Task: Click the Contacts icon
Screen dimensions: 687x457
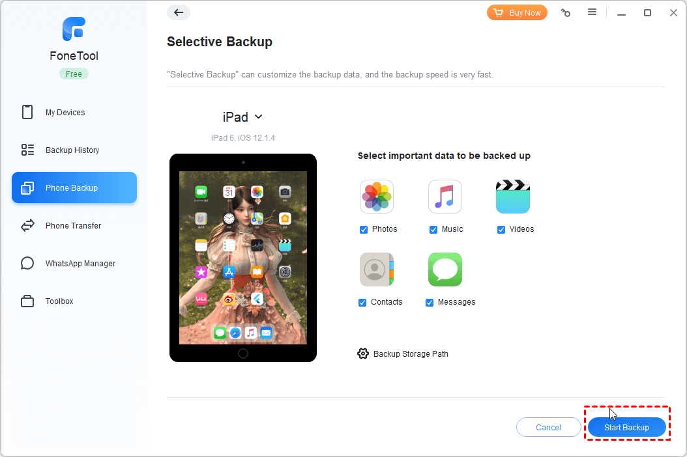Action: [376, 270]
